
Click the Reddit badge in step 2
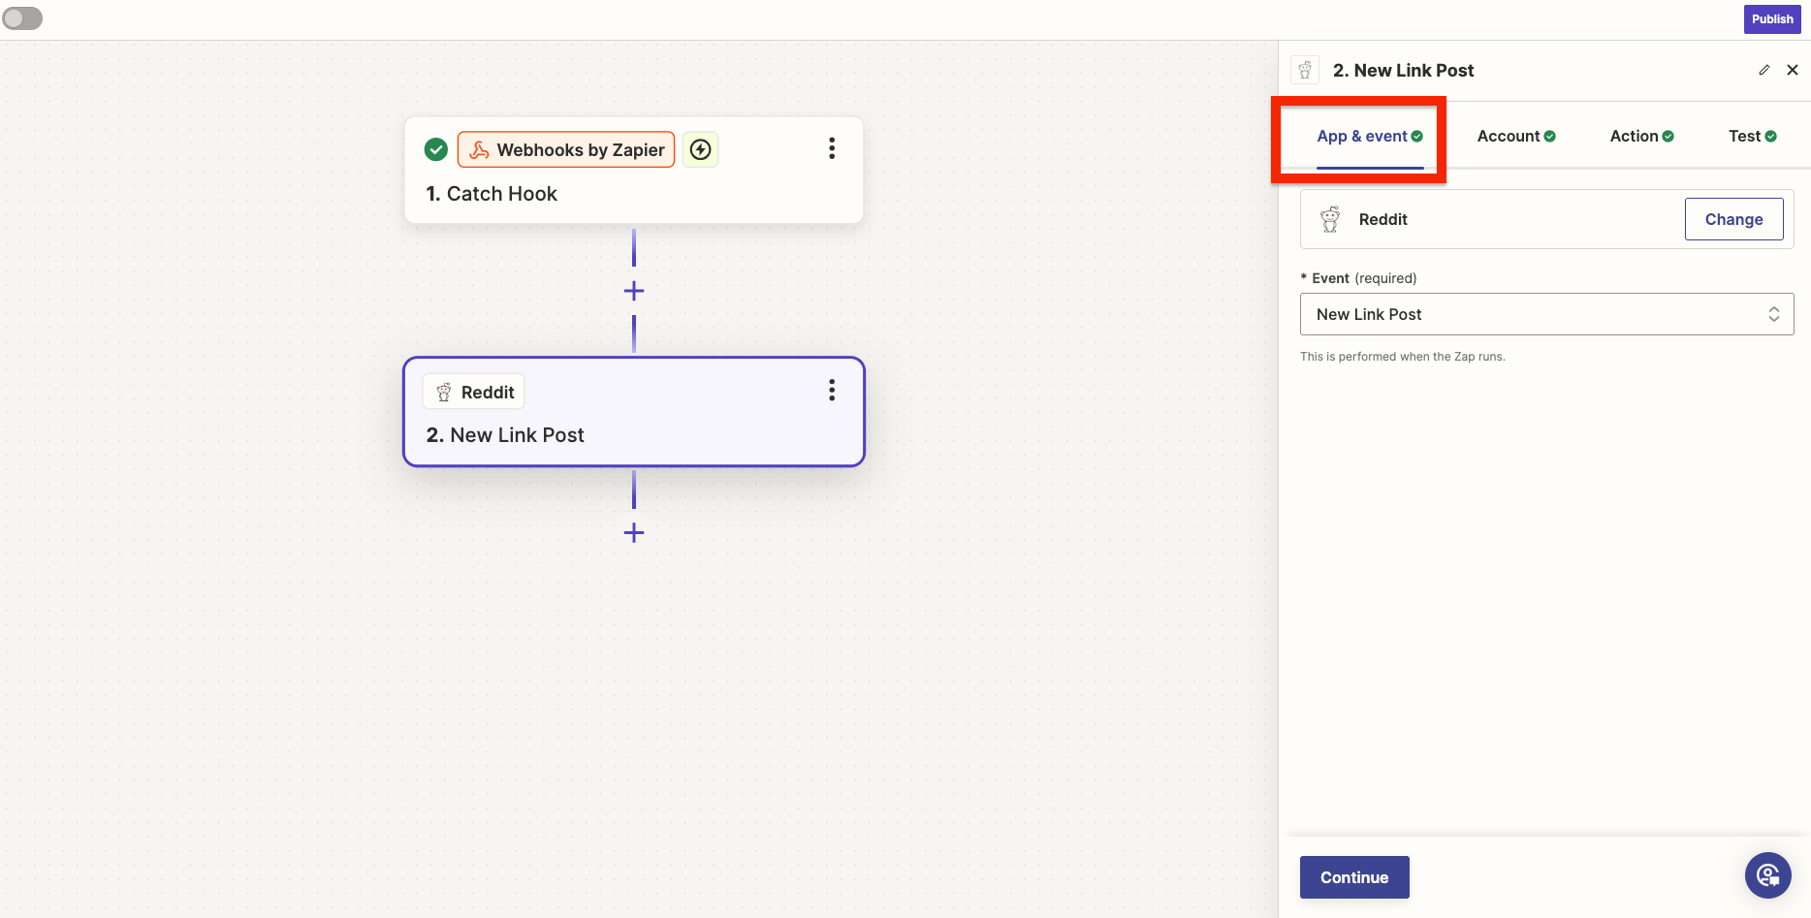click(x=474, y=392)
